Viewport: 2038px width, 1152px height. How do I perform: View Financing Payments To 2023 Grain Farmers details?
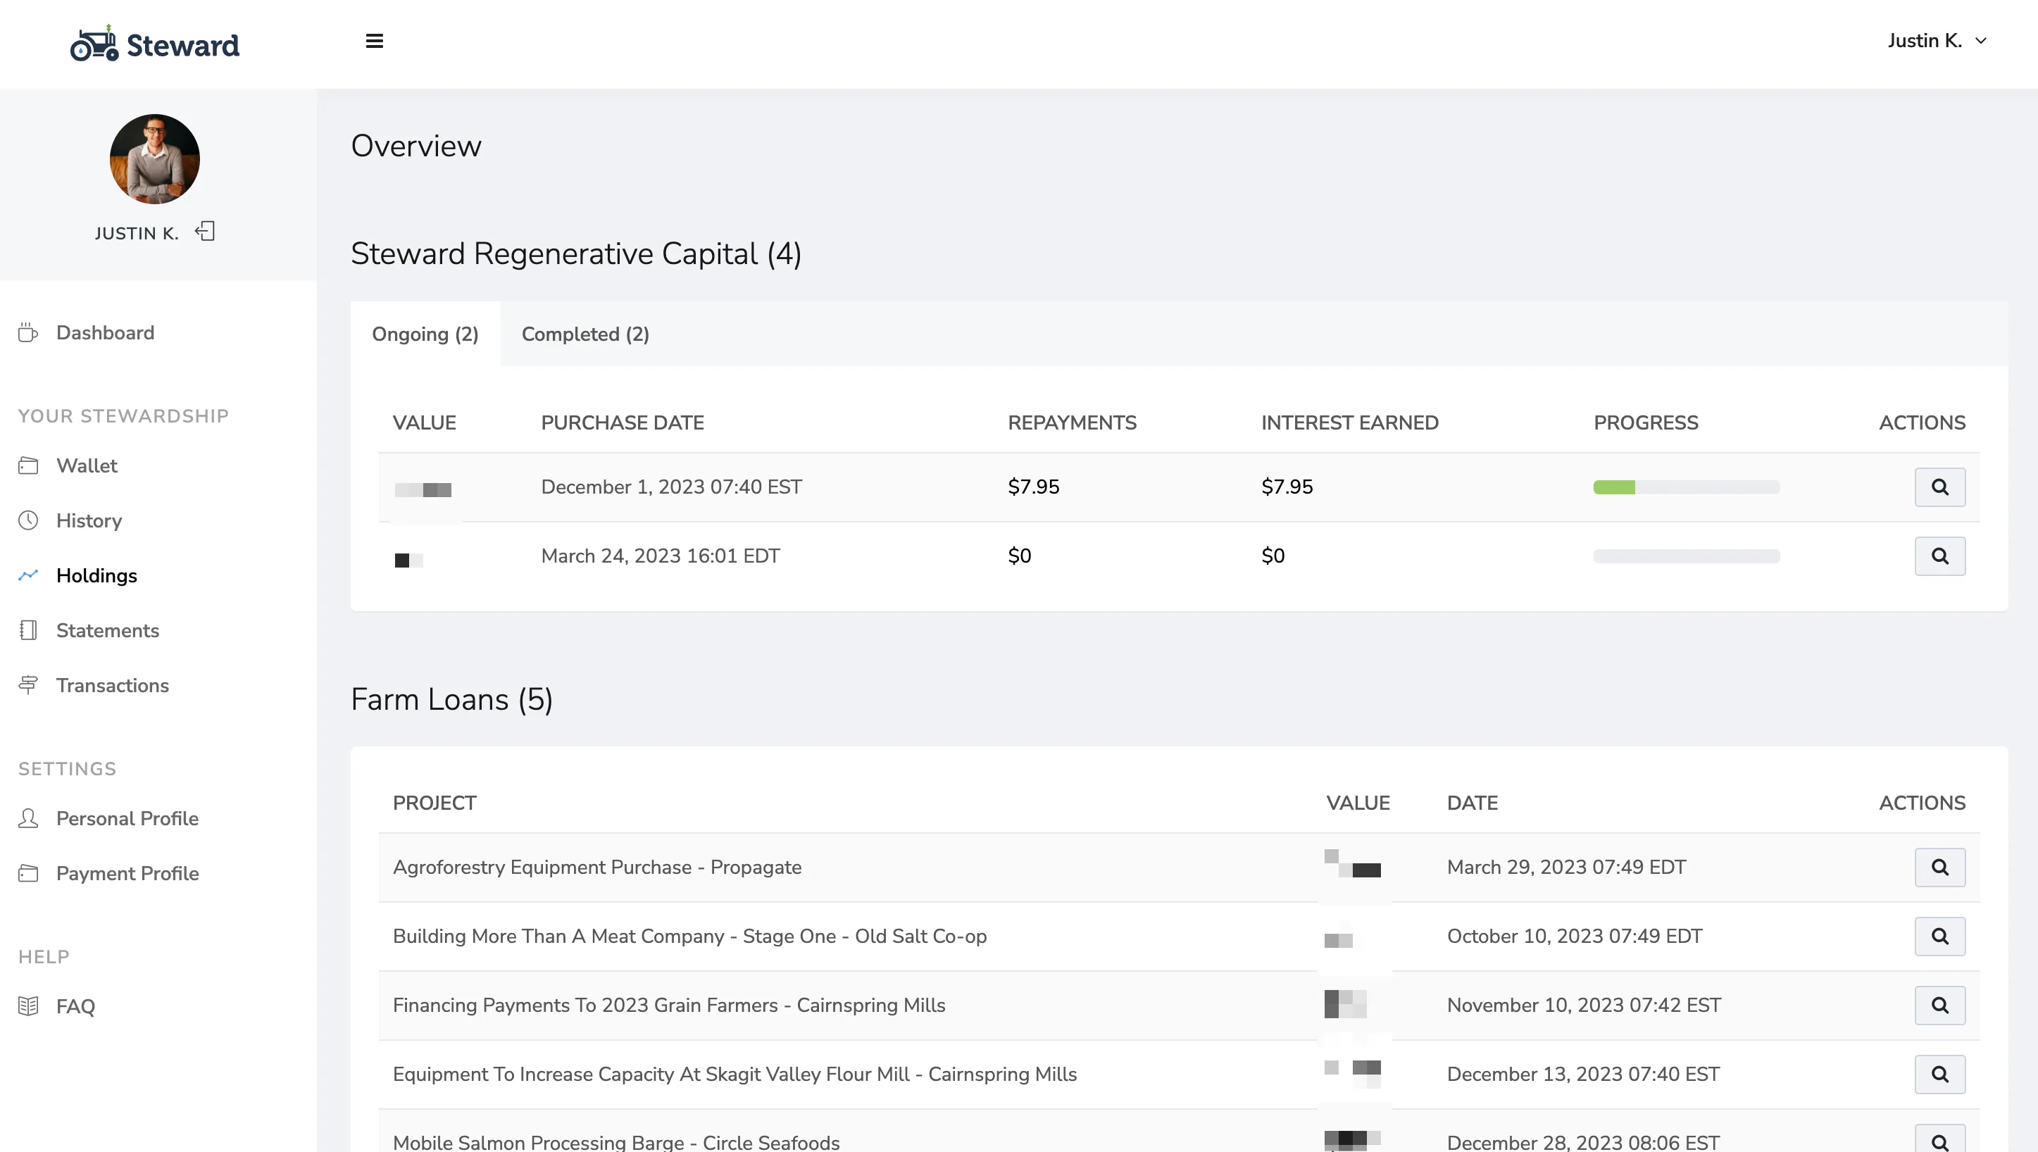tap(1939, 1005)
